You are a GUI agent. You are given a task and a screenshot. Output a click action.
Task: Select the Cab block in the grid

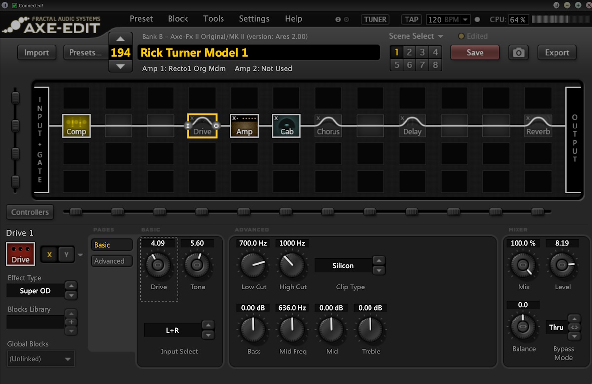[x=286, y=126]
